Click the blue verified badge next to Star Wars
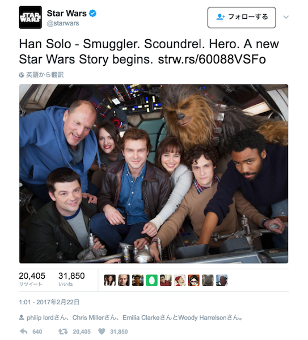Image resolution: width=308 pixels, height=340 pixels. pyautogui.click(x=93, y=14)
